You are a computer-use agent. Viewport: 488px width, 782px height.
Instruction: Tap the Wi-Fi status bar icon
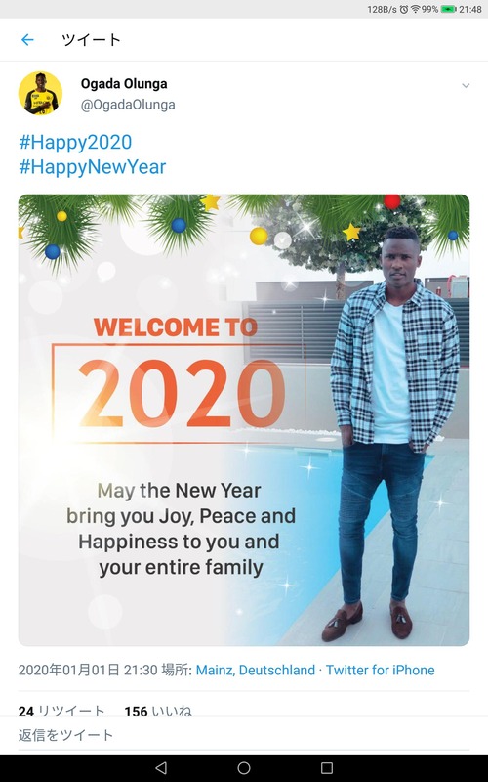[x=416, y=9]
